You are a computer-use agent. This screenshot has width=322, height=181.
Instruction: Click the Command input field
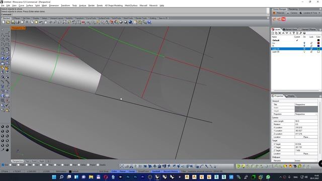140,15
